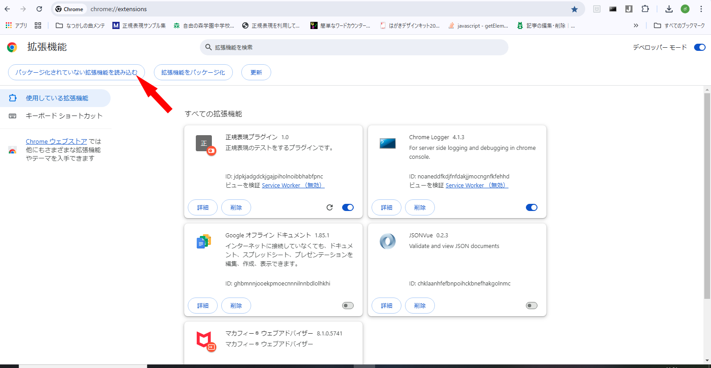The height and width of the screenshot is (368, 711).
Task: Disable the Chrome Logger toggle
Action: tap(532, 207)
